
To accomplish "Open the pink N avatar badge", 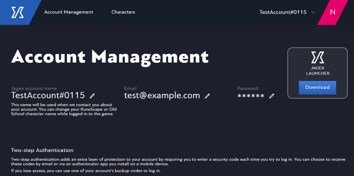I will (x=333, y=12).
